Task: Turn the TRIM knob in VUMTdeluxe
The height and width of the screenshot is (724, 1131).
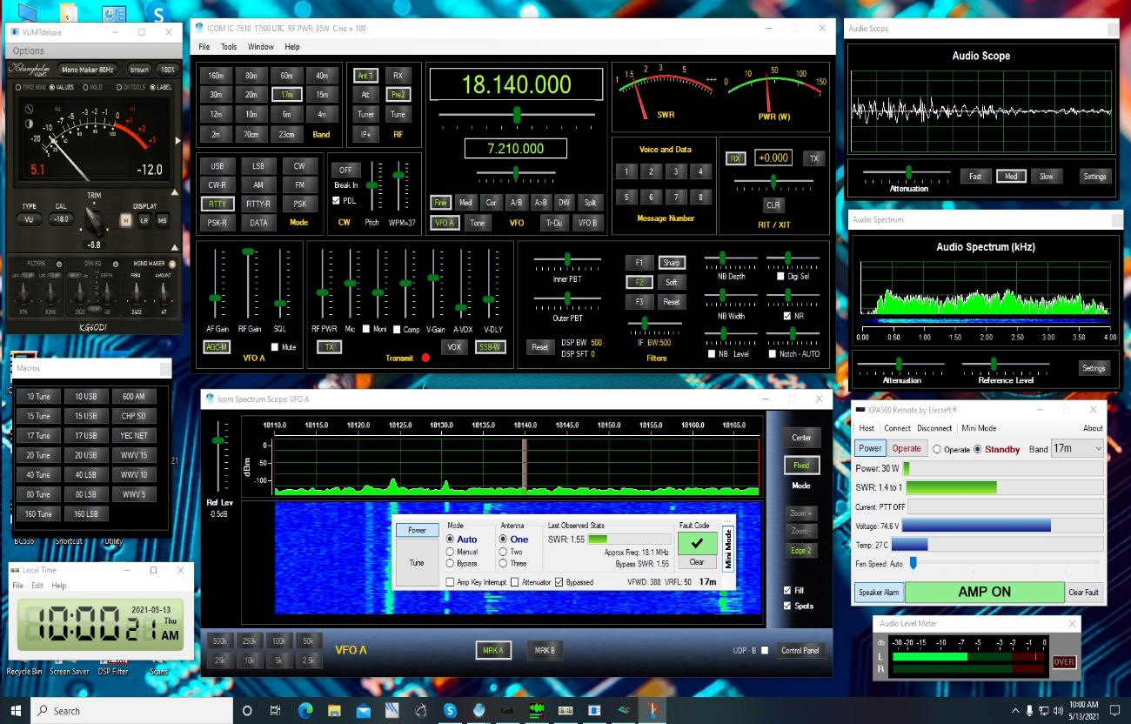Action: pos(92,220)
